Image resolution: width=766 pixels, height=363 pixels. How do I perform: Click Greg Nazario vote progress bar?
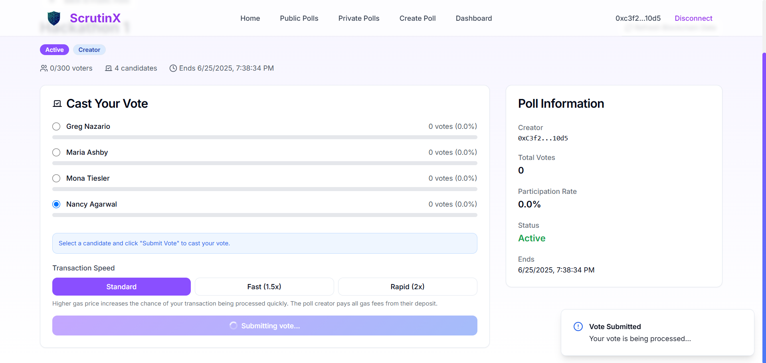tap(265, 137)
